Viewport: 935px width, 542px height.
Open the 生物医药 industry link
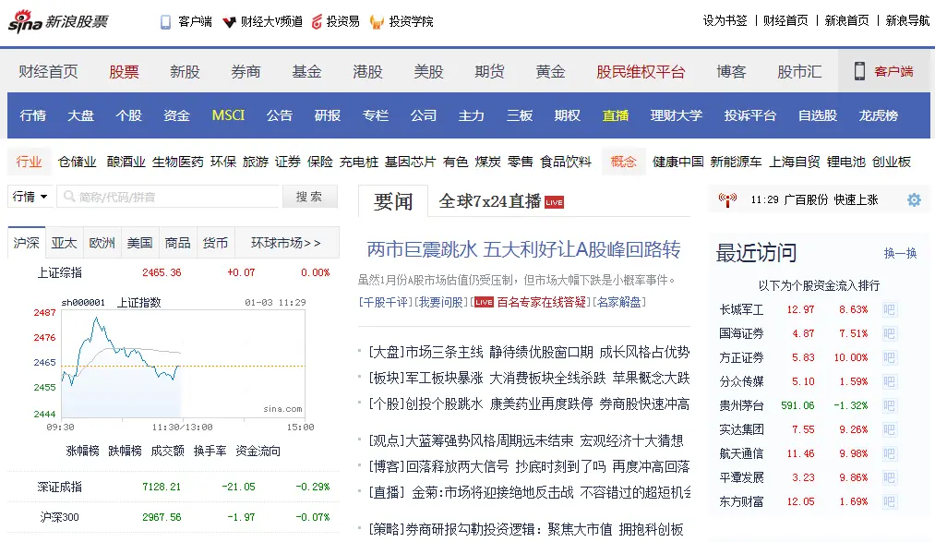point(178,162)
